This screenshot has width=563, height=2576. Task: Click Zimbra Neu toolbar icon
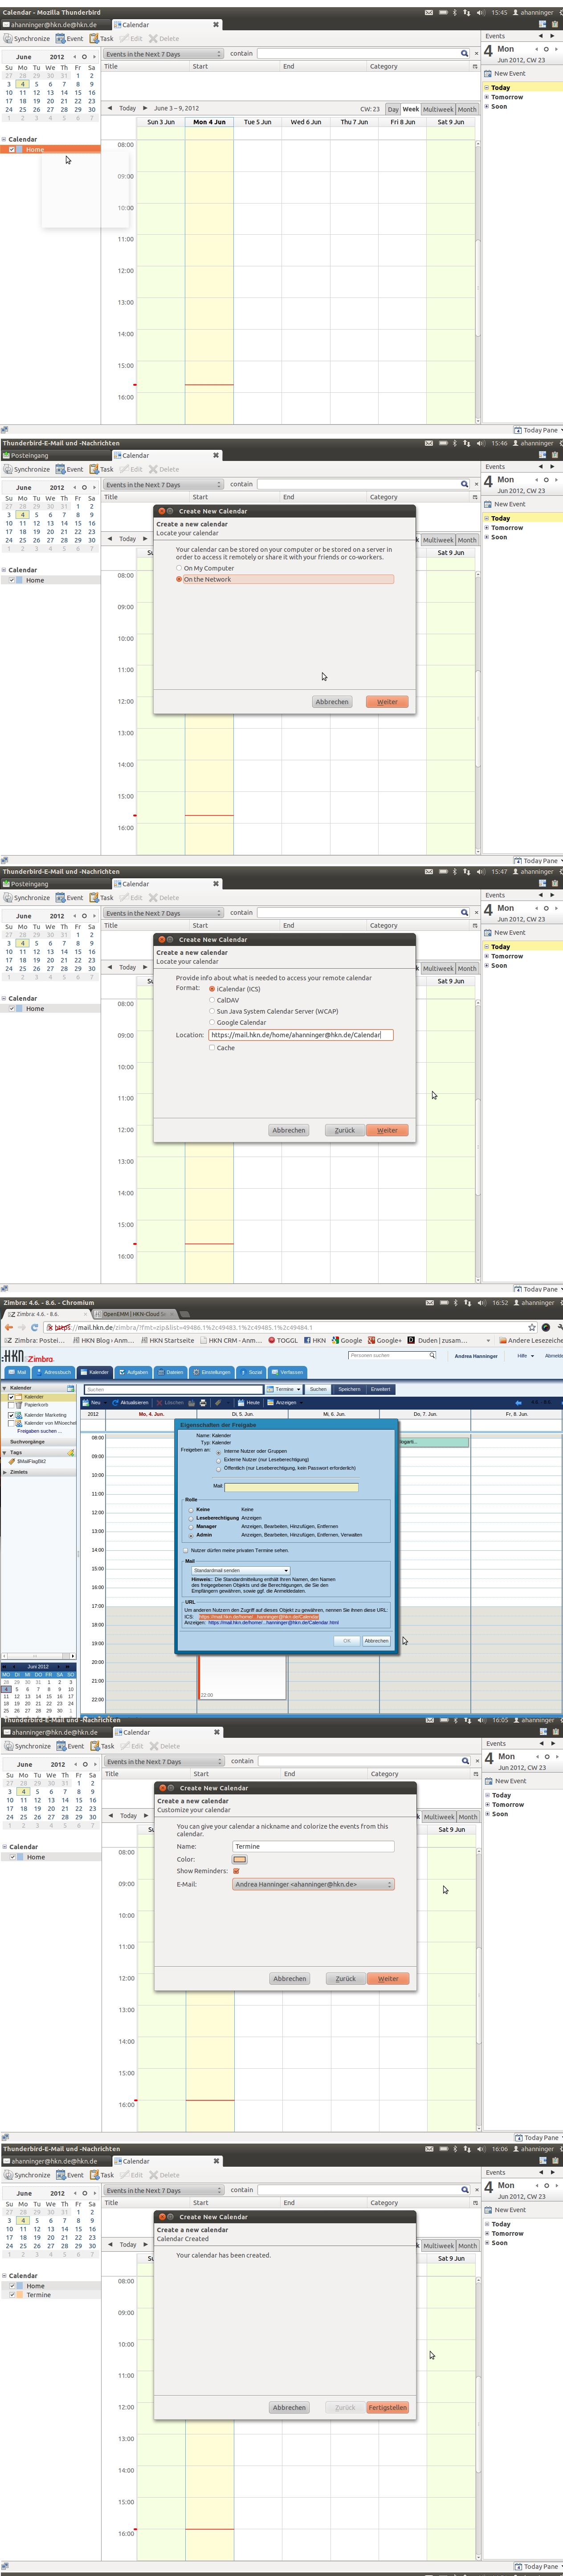(x=86, y=1402)
